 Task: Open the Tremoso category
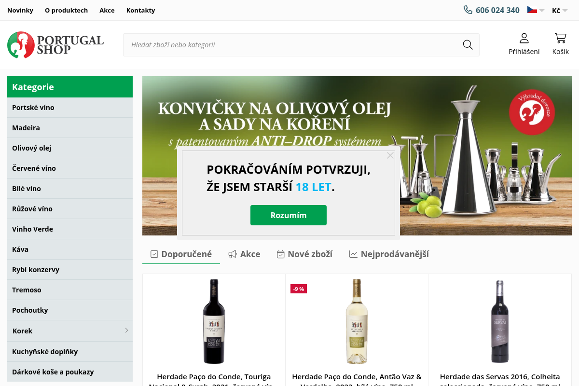(70, 290)
